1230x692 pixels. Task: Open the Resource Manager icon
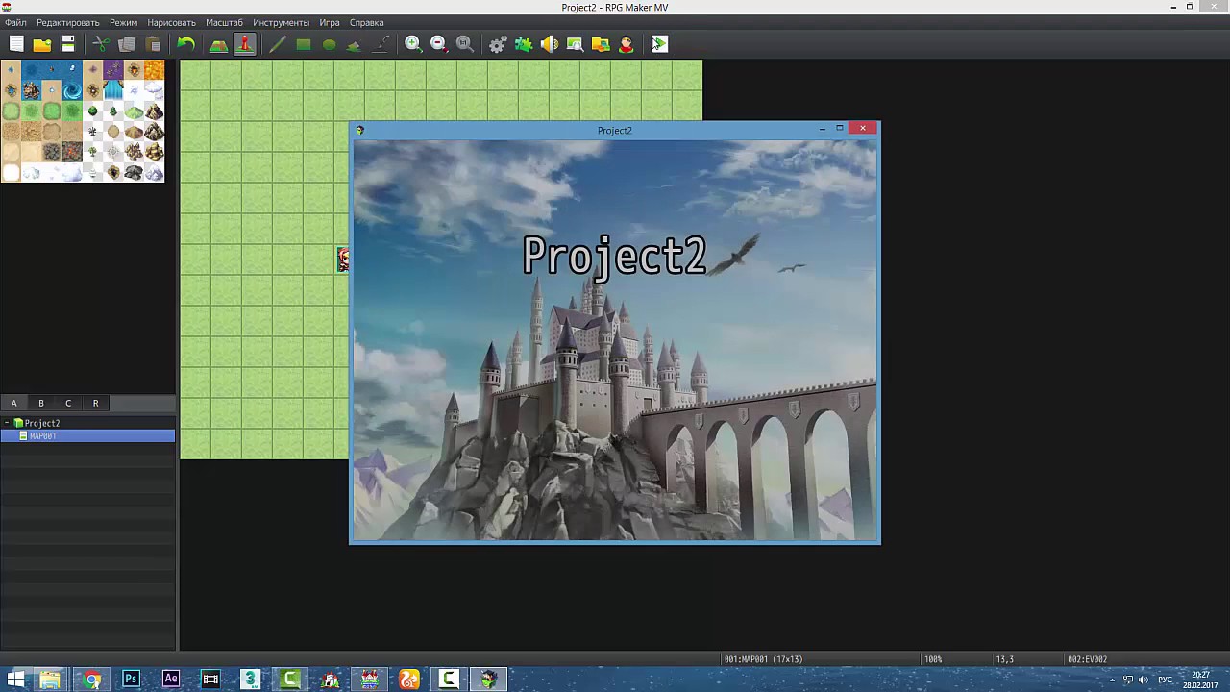pyautogui.click(x=601, y=44)
